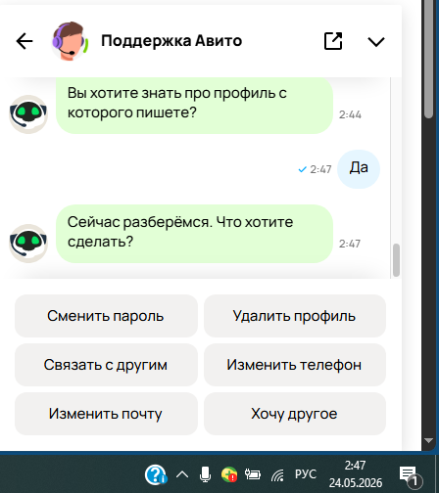
Task: Go back using the left arrow
Action: 24,41
